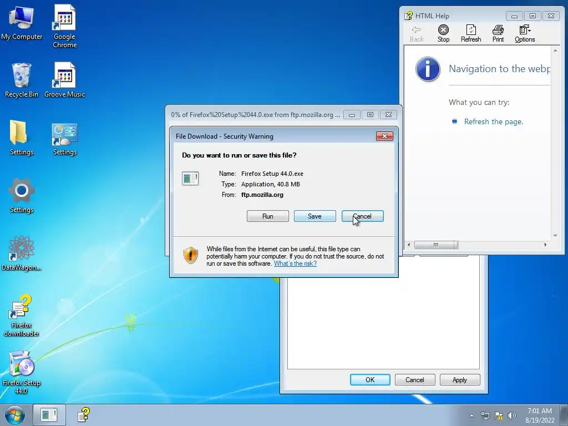568x426 pixels.
Task: Click Refresh in HTML Help toolbar
Action: (471, 34)
